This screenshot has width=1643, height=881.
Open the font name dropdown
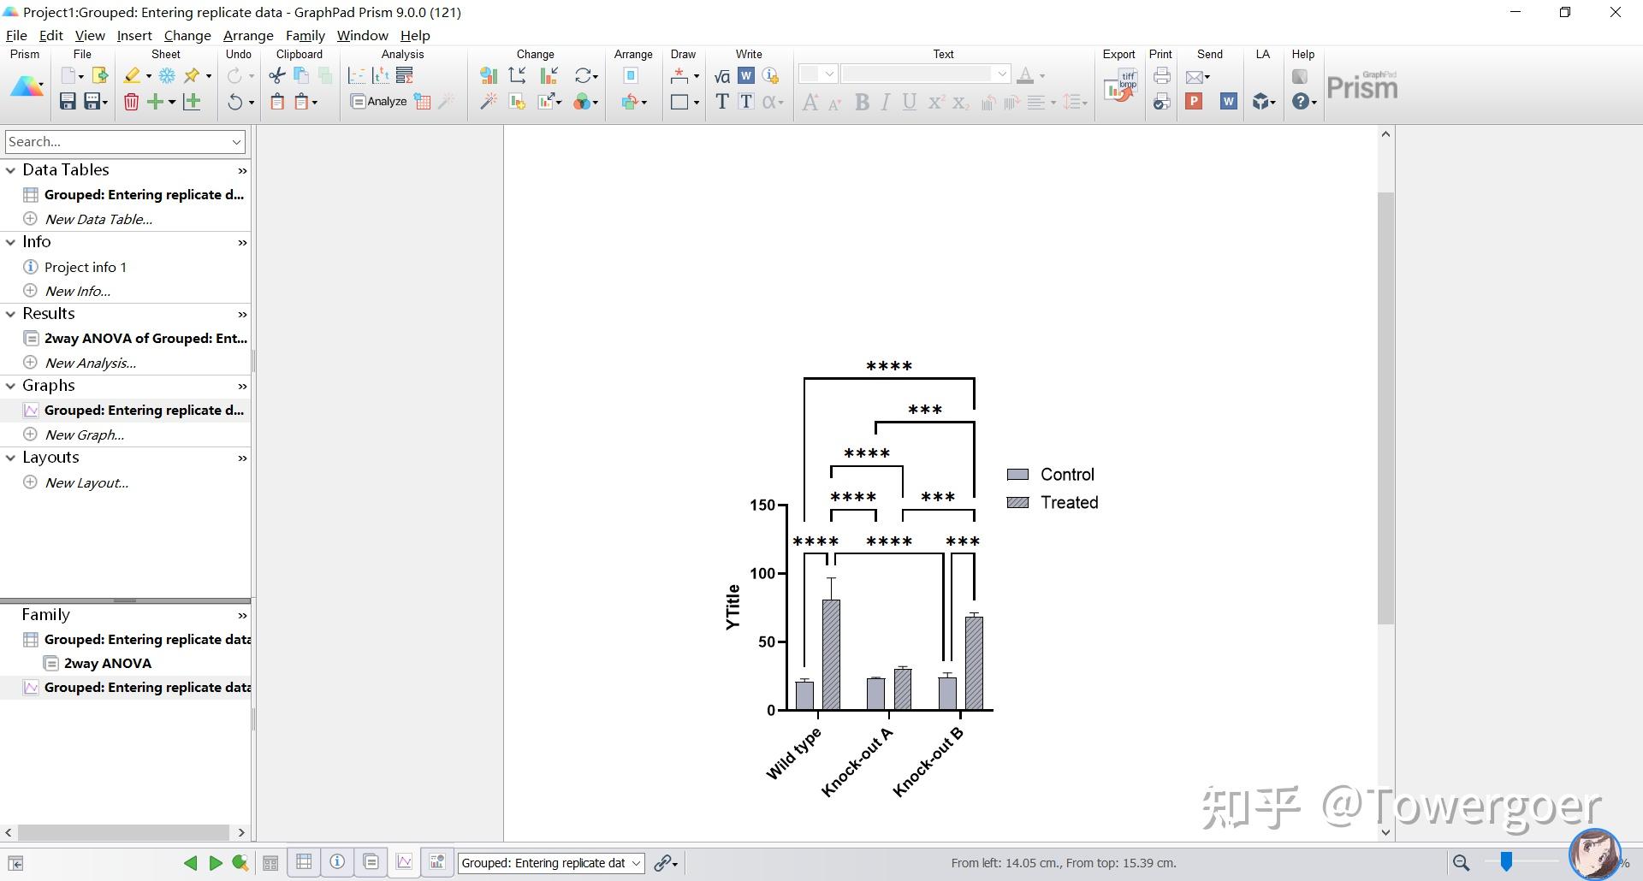(1001, 74)
